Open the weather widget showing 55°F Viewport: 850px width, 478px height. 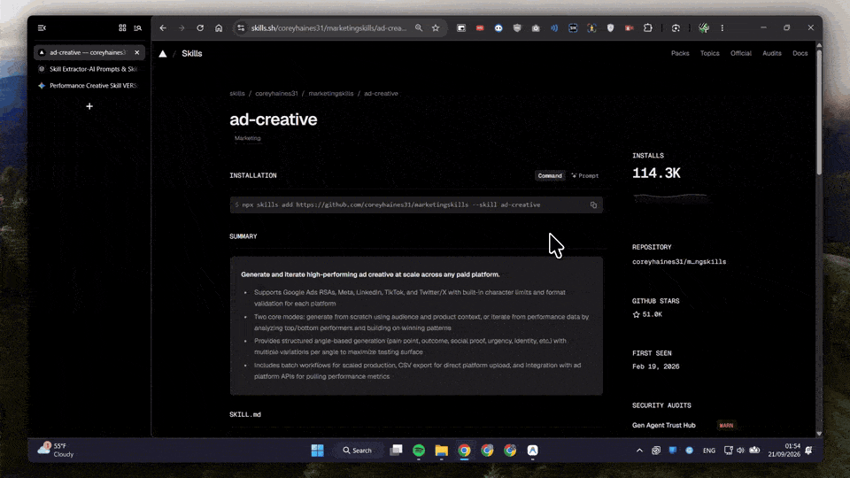(56, 450)
